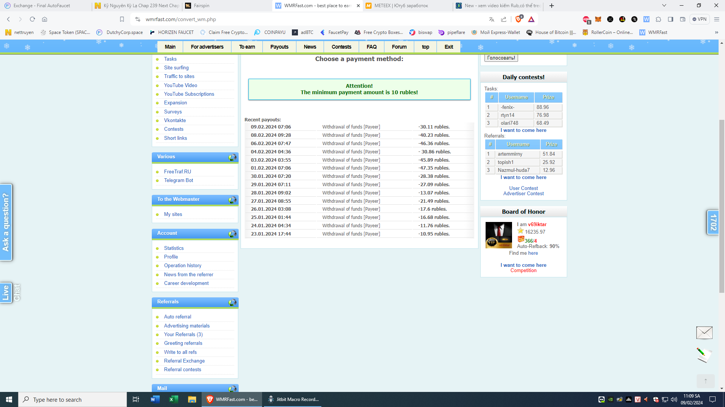Screen dimensions: 725x407
Task: Click the bookmark page icon
Action: click(122, 19)
